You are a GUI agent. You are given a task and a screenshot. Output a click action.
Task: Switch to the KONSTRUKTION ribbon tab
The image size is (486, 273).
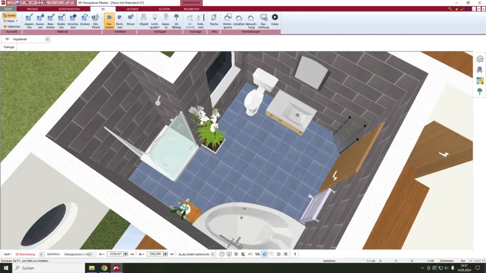click(x=69, y=9)
